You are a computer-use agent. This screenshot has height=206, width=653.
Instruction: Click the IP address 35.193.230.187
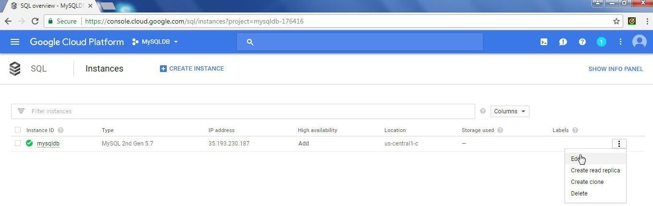(229, 143)
